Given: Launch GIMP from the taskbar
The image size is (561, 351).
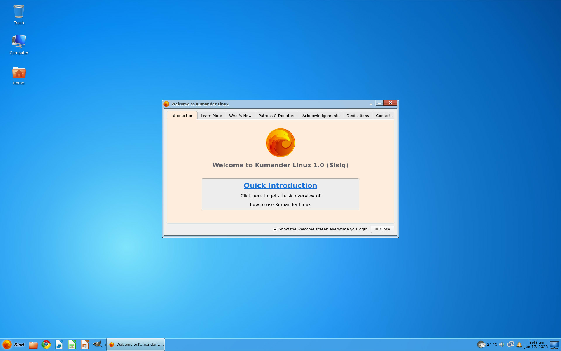Looking at the screenshot, I should (97, 344).
